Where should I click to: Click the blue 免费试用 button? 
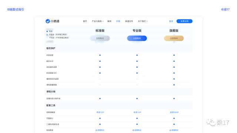pyautogui.click(x=184, y=21)
